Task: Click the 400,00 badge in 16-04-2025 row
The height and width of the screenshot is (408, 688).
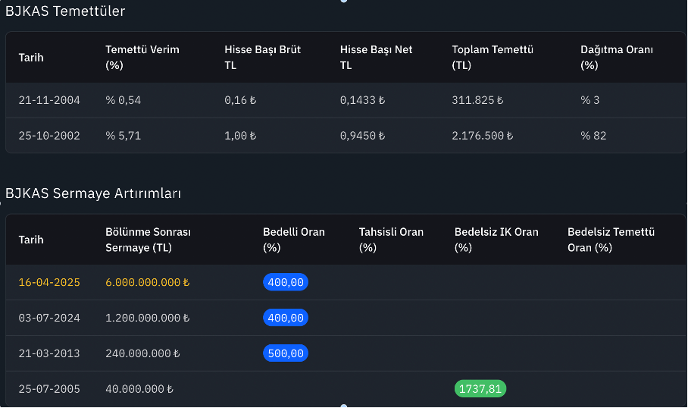Action: click(x=286, y=282)
